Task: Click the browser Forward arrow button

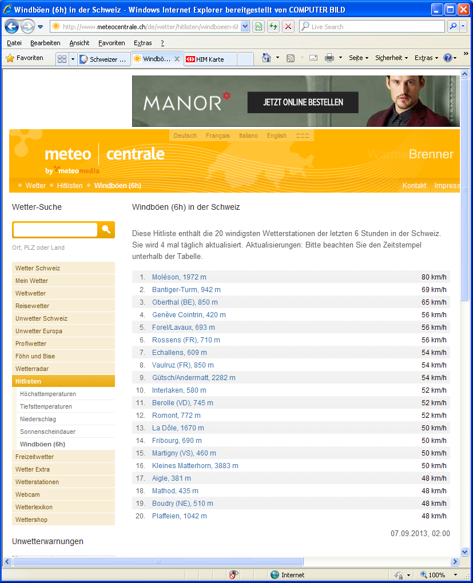Action: pos(27,26)
